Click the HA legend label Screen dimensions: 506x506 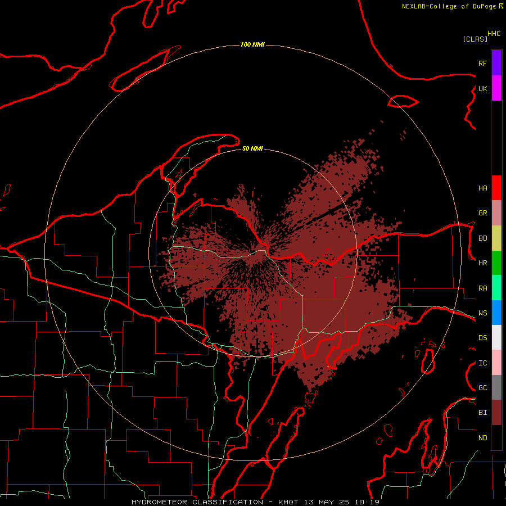[482, 188]
